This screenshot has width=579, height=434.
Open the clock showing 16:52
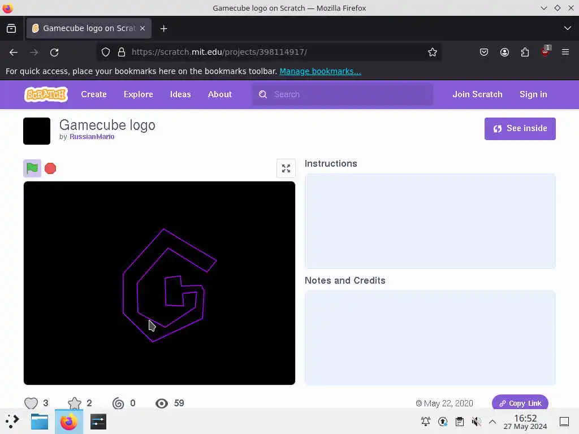[x=525, y=422]
